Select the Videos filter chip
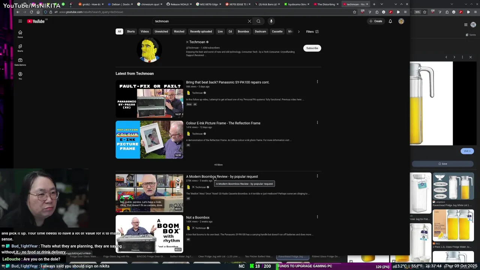Screen dimensions: 480x270 pyautogui.click(x=145, y=31)
